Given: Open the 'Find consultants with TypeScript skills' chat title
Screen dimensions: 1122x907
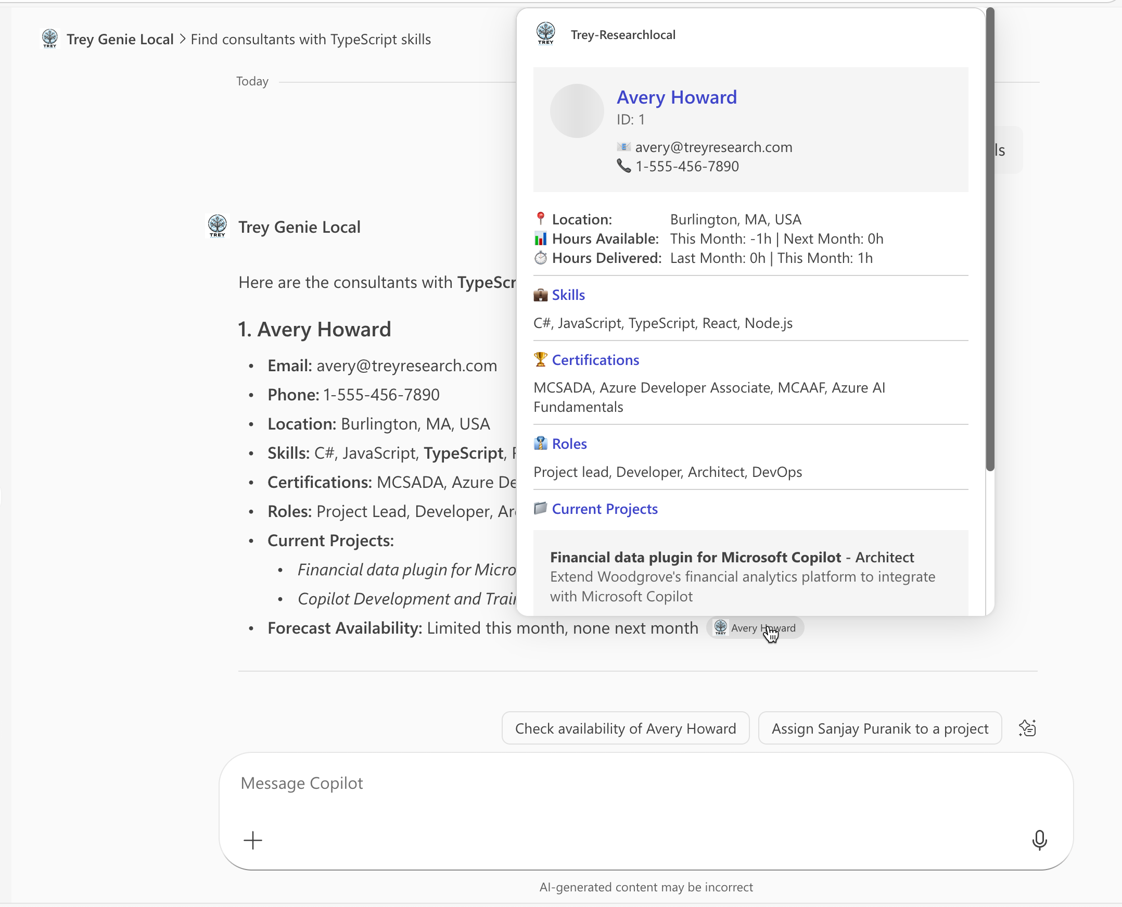Looking at the screenshot, I should 310,39.
